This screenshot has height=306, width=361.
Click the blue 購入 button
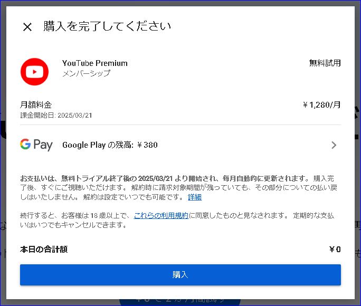pos(180,275)
